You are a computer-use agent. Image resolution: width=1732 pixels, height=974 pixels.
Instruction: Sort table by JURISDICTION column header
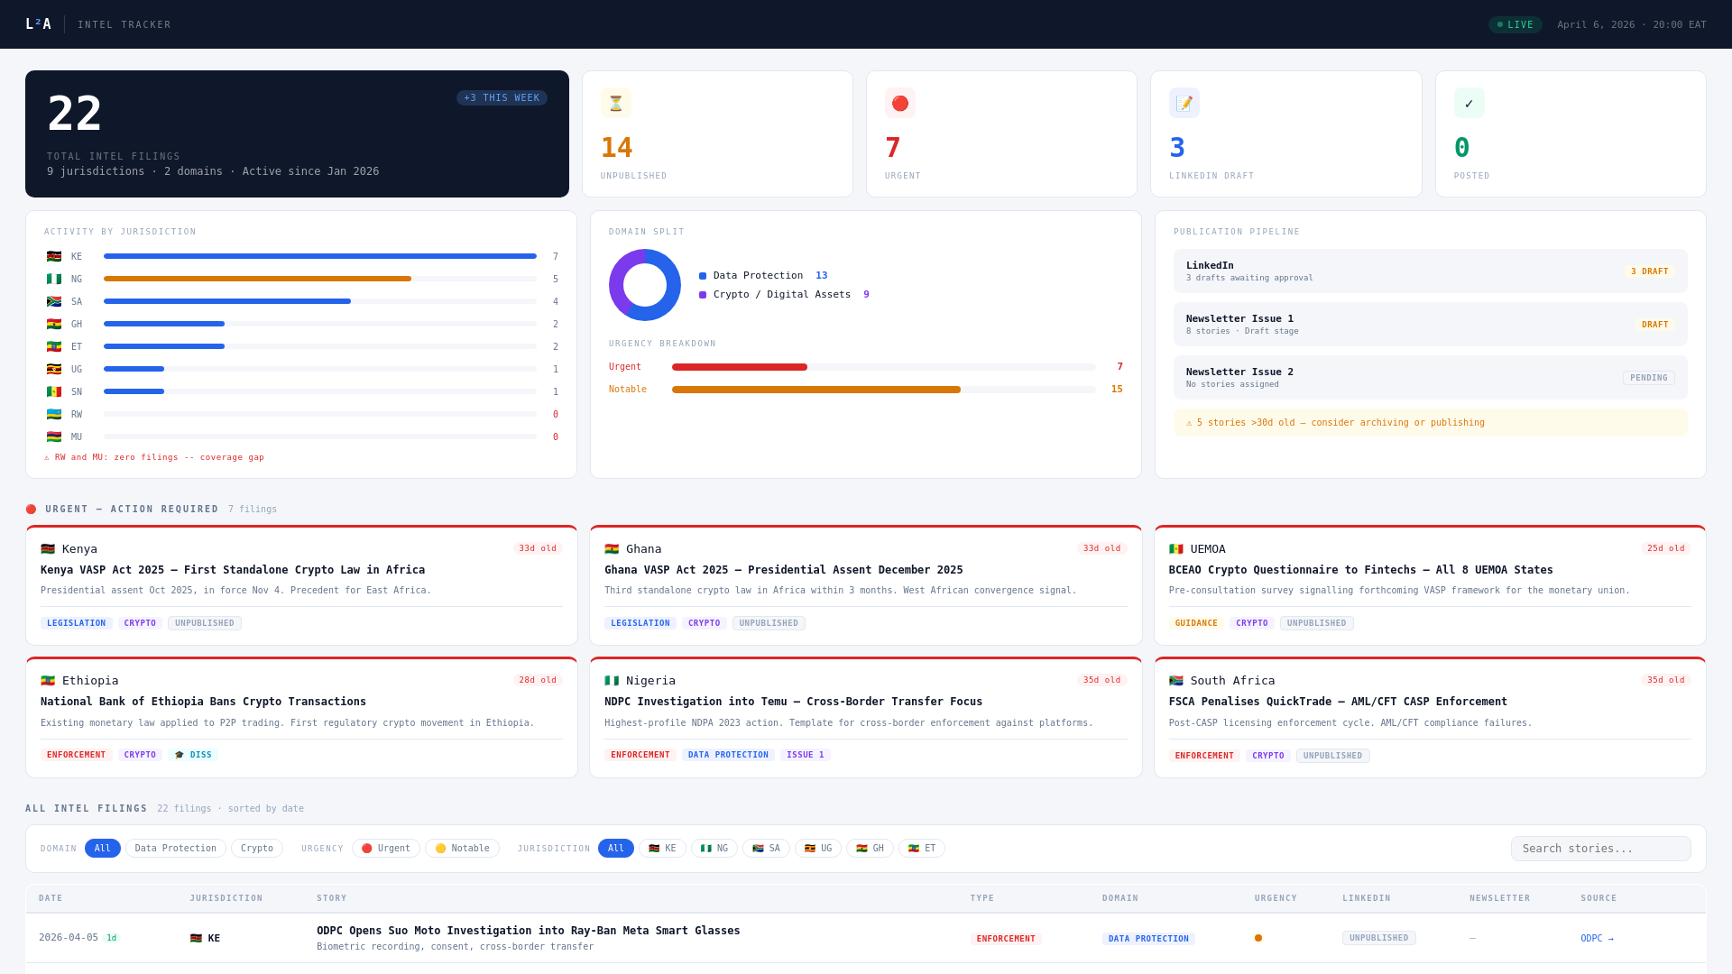pos(226,898)
